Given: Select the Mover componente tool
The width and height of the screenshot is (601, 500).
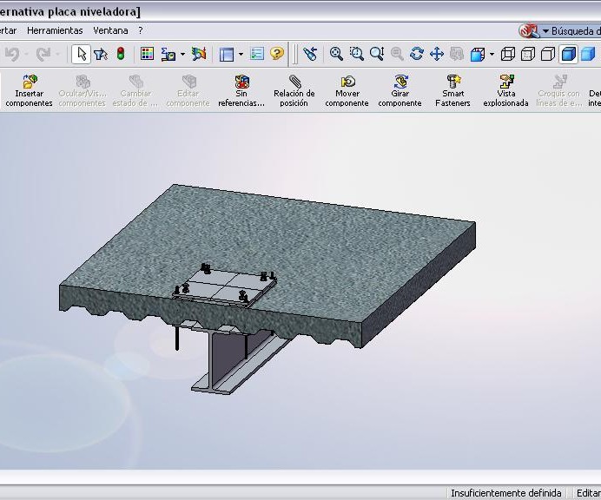Looking at the screenshot, I should [347, 90].
